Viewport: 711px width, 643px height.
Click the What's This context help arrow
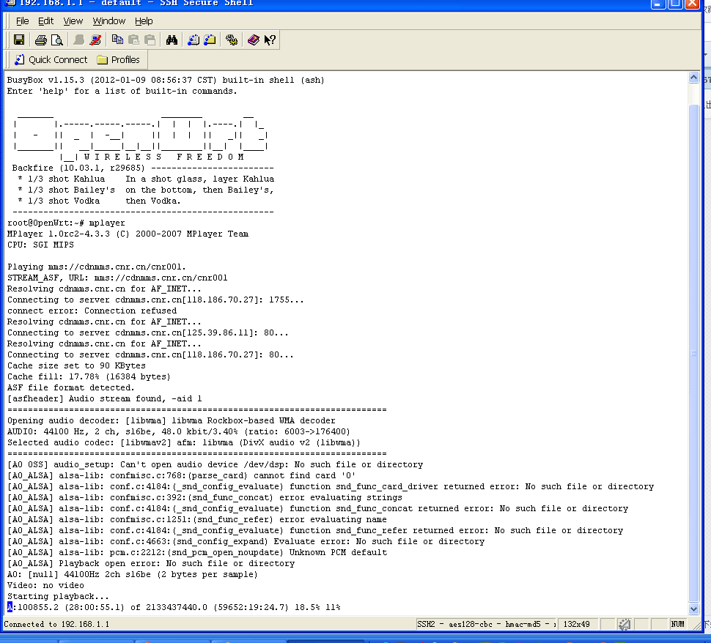point(270,40)
